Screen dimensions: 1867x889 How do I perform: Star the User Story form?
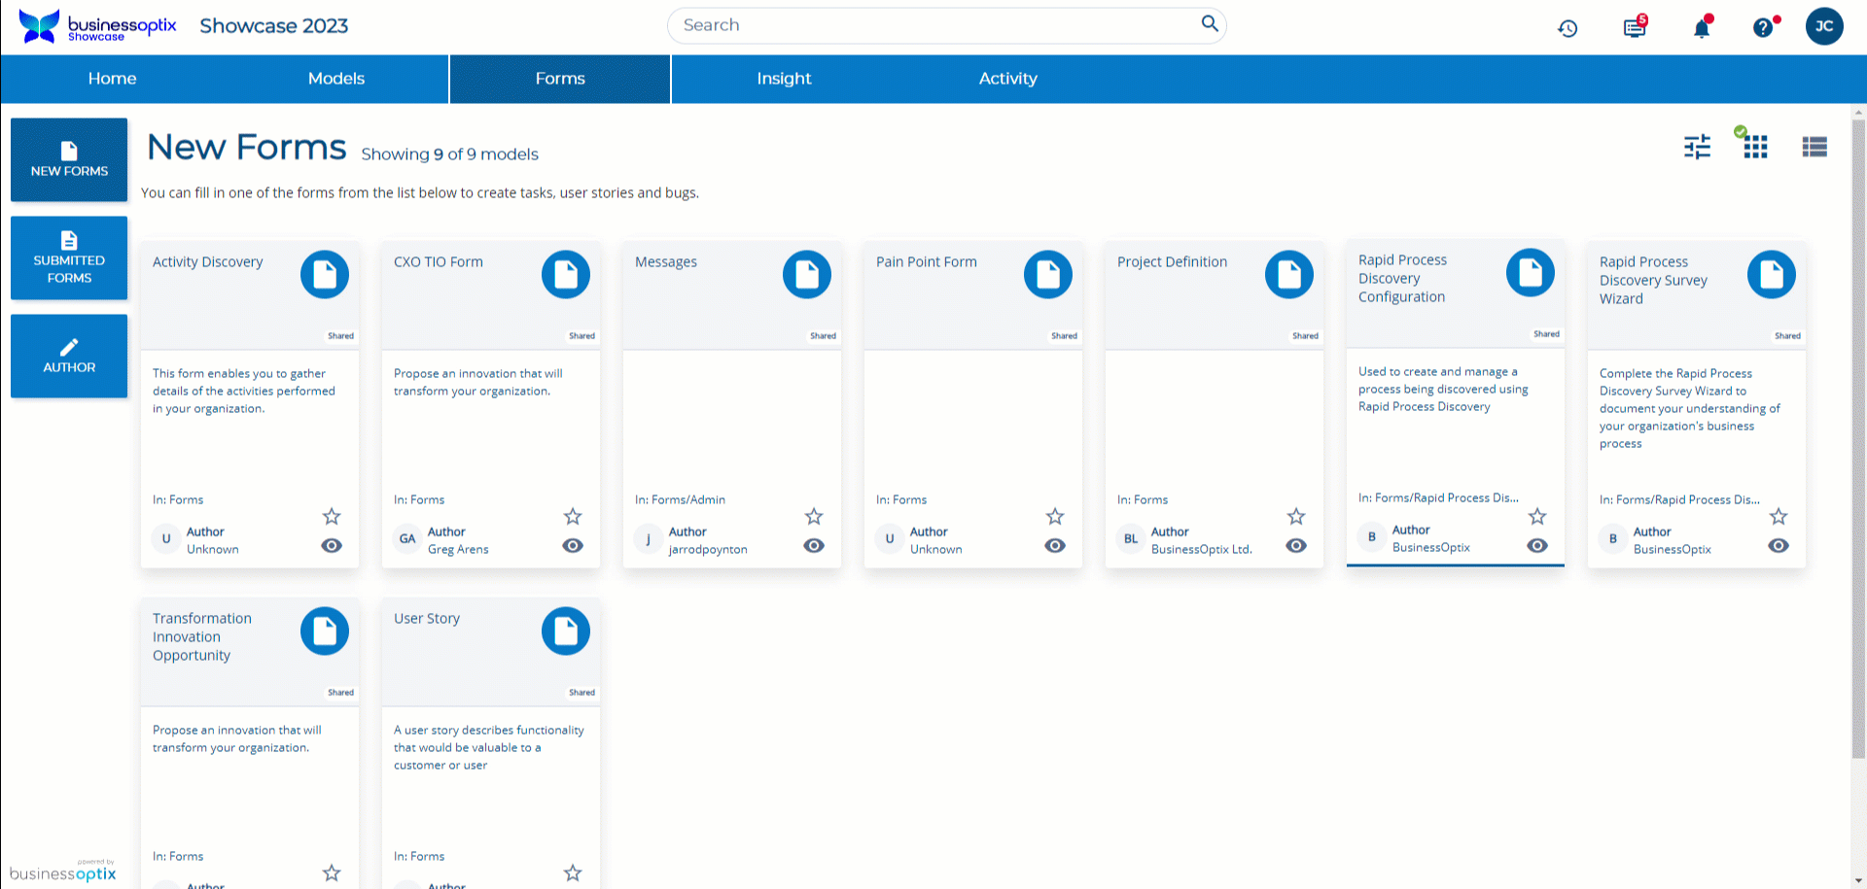pyautogui.click(x=573, y=872)
